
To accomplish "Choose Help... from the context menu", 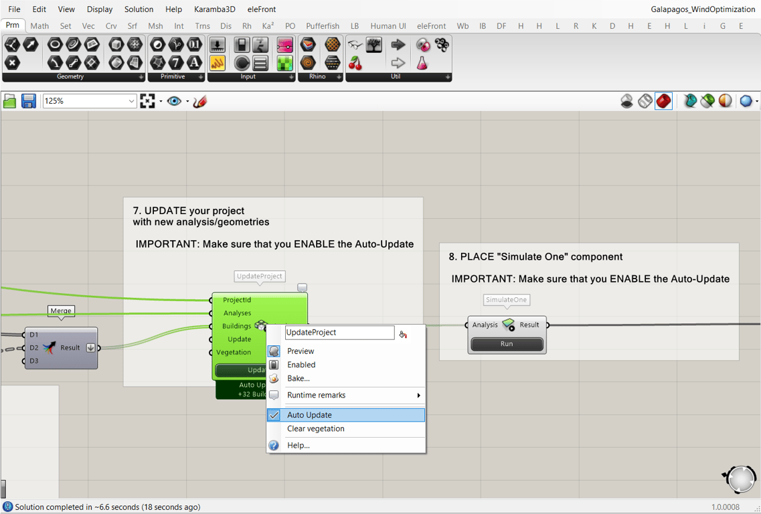I will 346,445.
